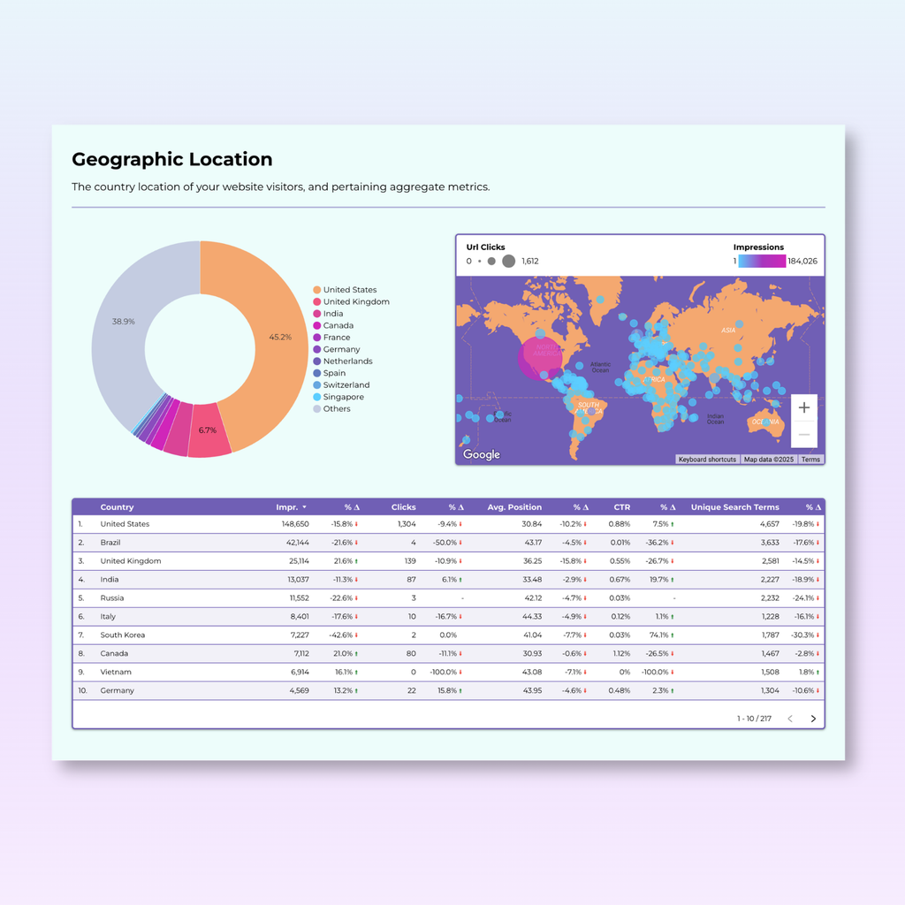Click the Google logo on the map

(480, 454)
